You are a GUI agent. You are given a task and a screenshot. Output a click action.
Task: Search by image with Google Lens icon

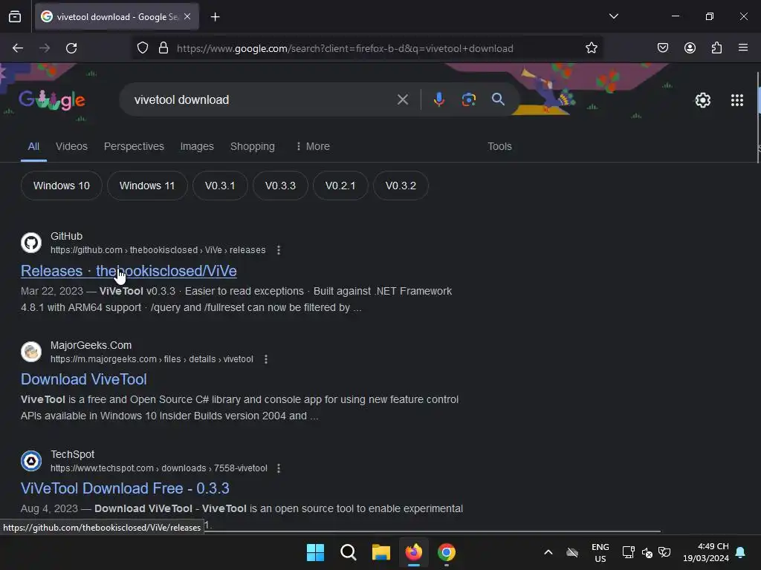click(x=468, y=100)
